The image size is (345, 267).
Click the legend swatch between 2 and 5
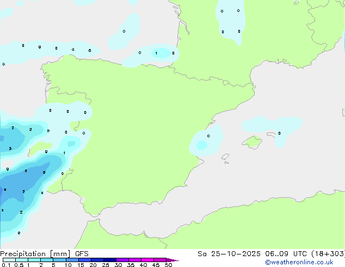pos(47,260)
